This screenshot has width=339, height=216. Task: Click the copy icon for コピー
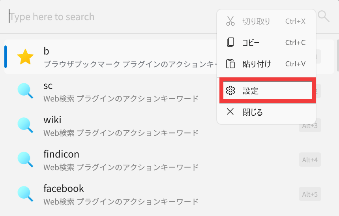[230, 42]
